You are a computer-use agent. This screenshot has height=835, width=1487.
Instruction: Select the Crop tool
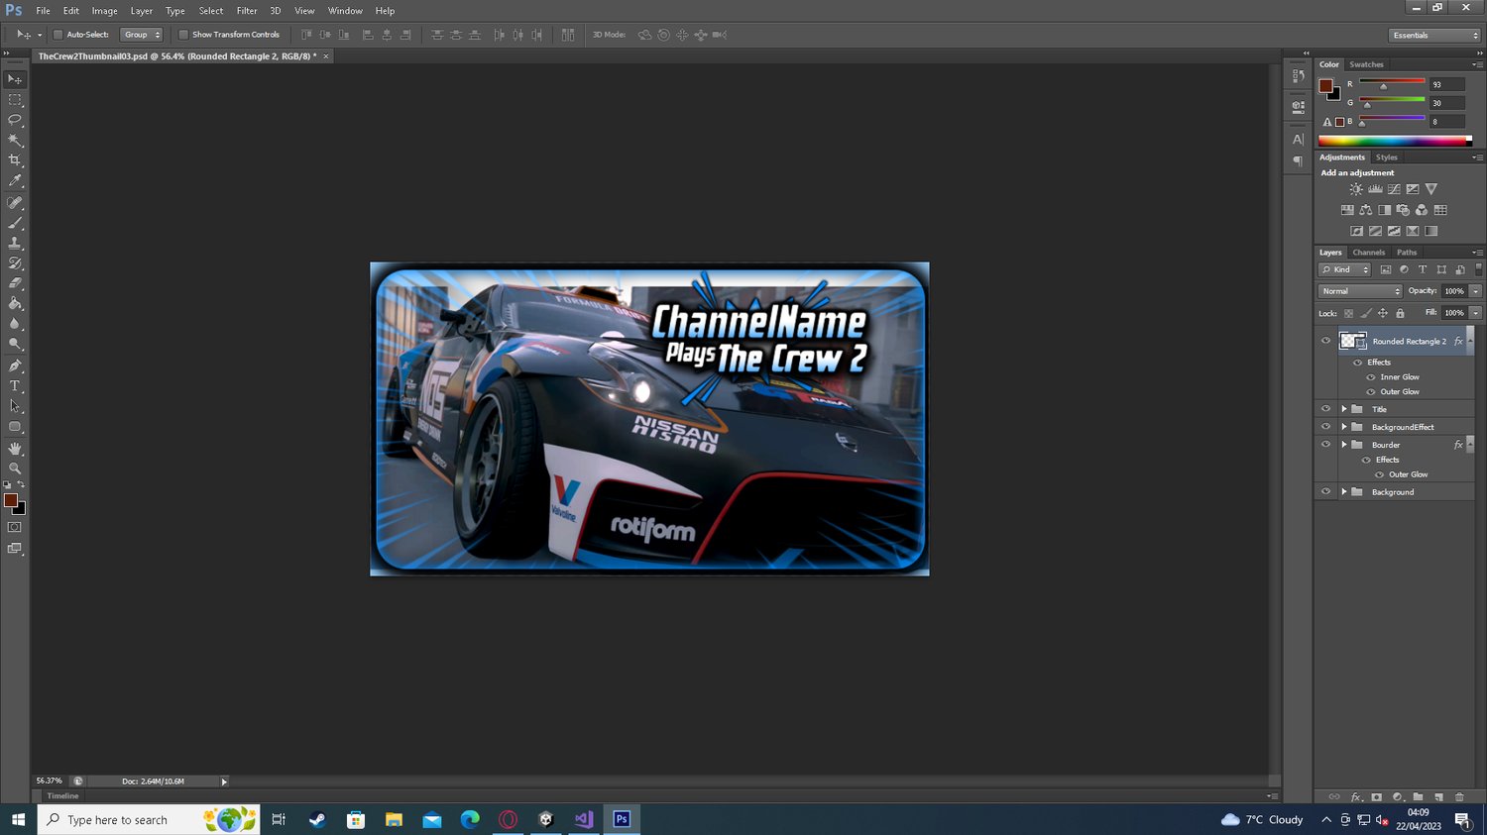coord(15,160)
